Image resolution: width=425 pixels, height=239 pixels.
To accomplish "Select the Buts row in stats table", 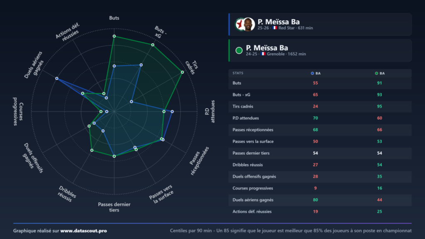I will [x=320, y=83].
